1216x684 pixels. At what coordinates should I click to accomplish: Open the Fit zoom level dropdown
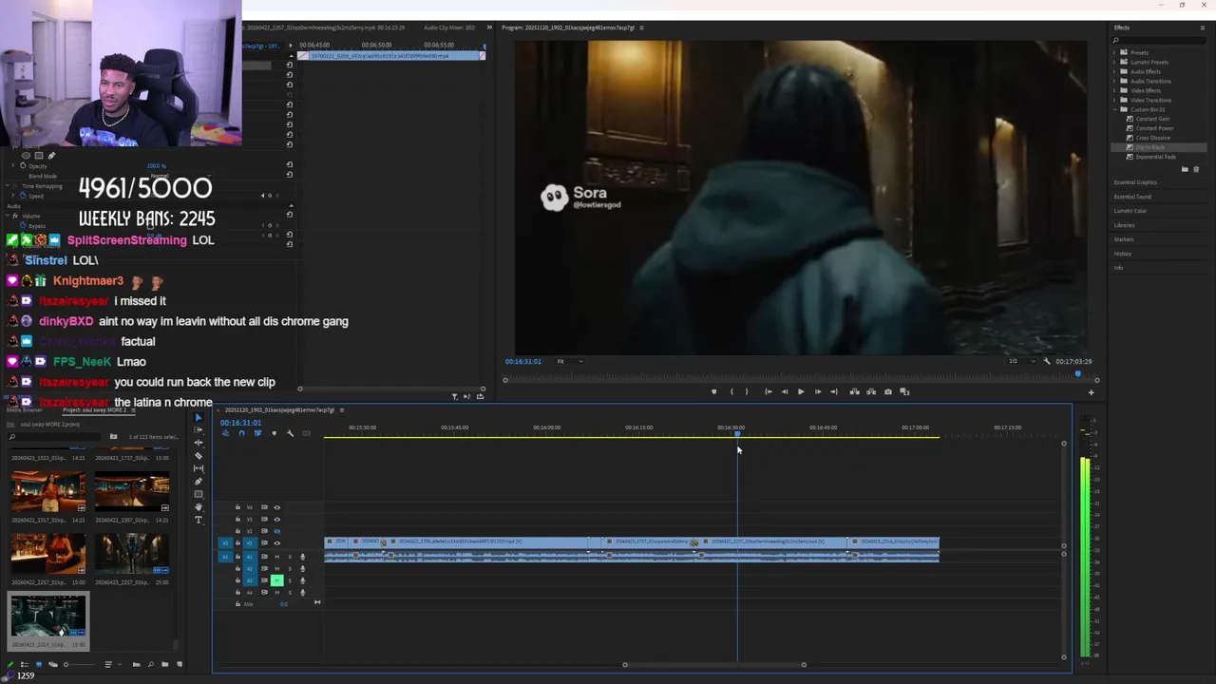tap(570, 361)
